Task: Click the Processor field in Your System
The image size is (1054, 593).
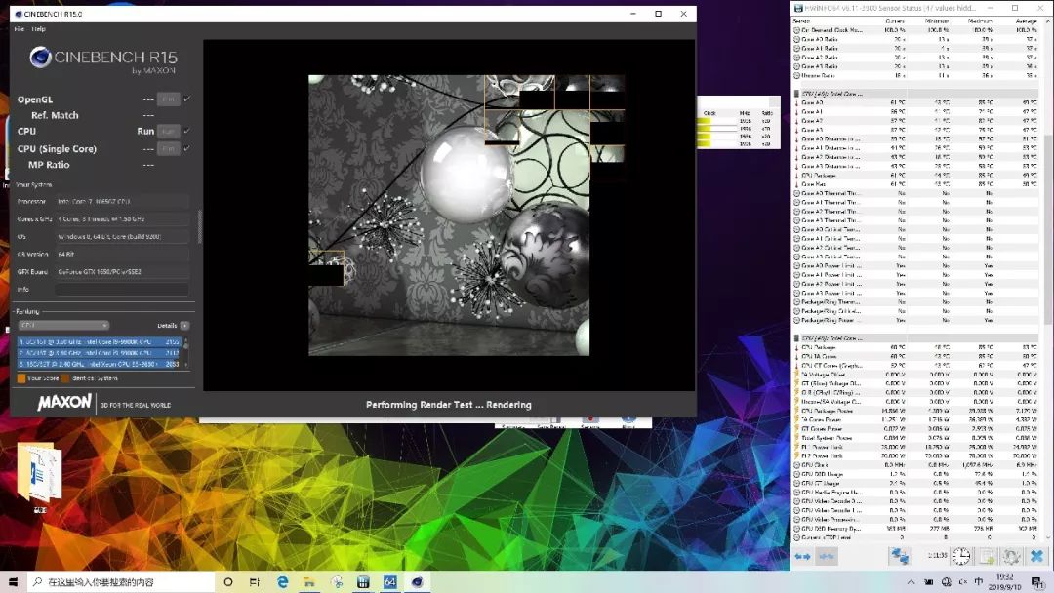Action: [122, 202]
